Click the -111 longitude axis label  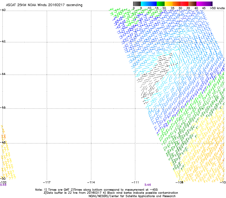point(135,182)
